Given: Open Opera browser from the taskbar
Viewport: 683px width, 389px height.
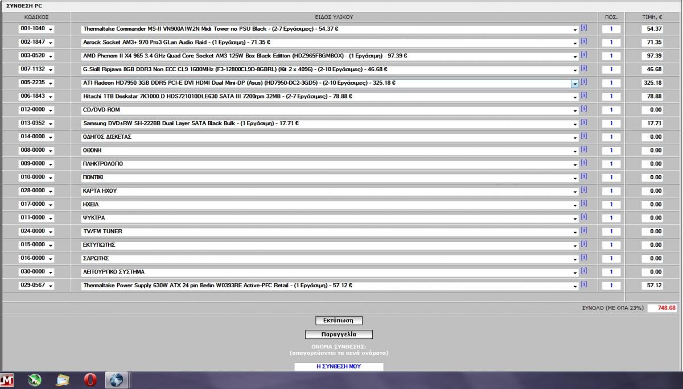Looking at the screenshot, I should point(90,380).
